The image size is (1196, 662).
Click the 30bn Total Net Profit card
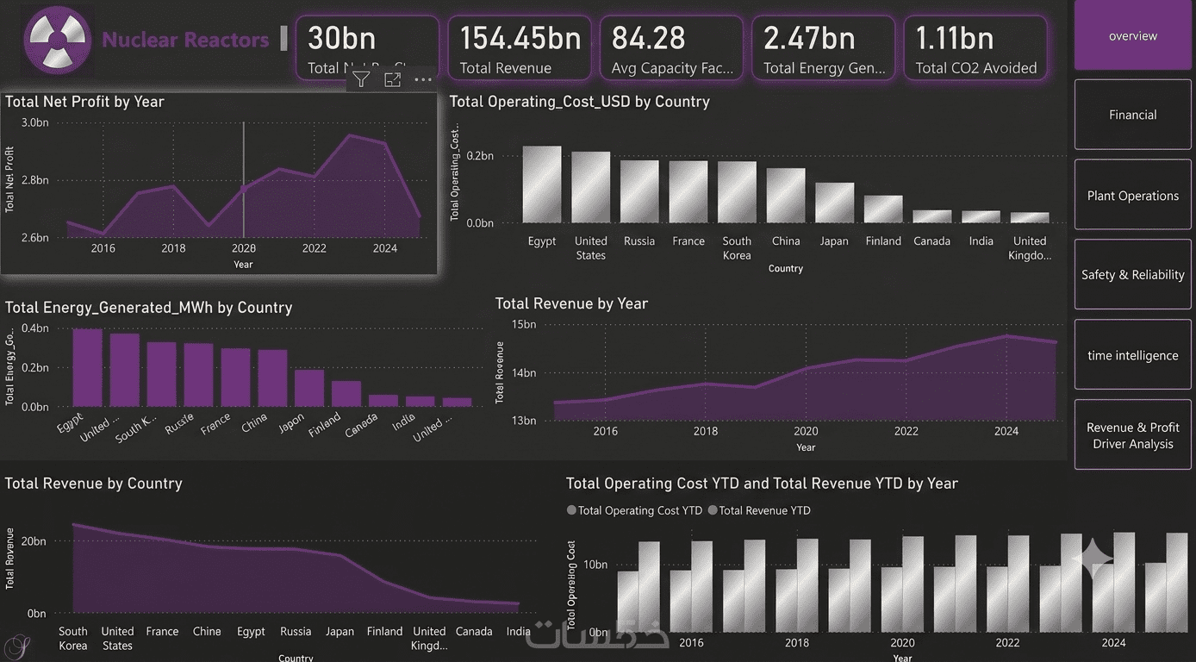tap(368, 48)
